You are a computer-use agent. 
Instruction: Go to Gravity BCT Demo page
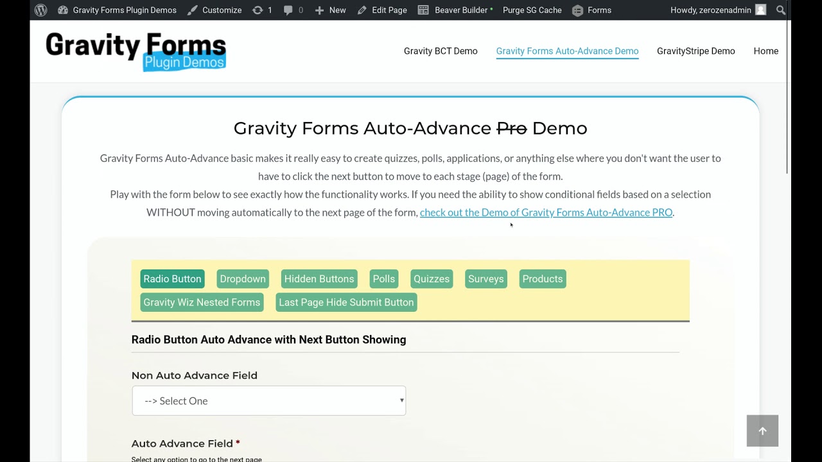(441, 51)
